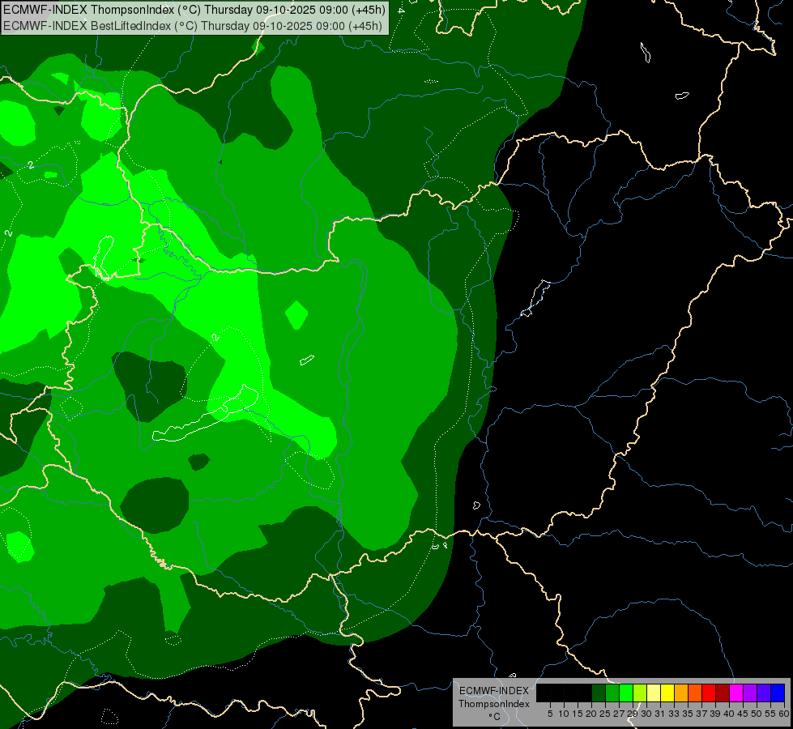Select the purple 45–50 legend swatch
The image size is (793, 729).
click(x=750, y=693)
